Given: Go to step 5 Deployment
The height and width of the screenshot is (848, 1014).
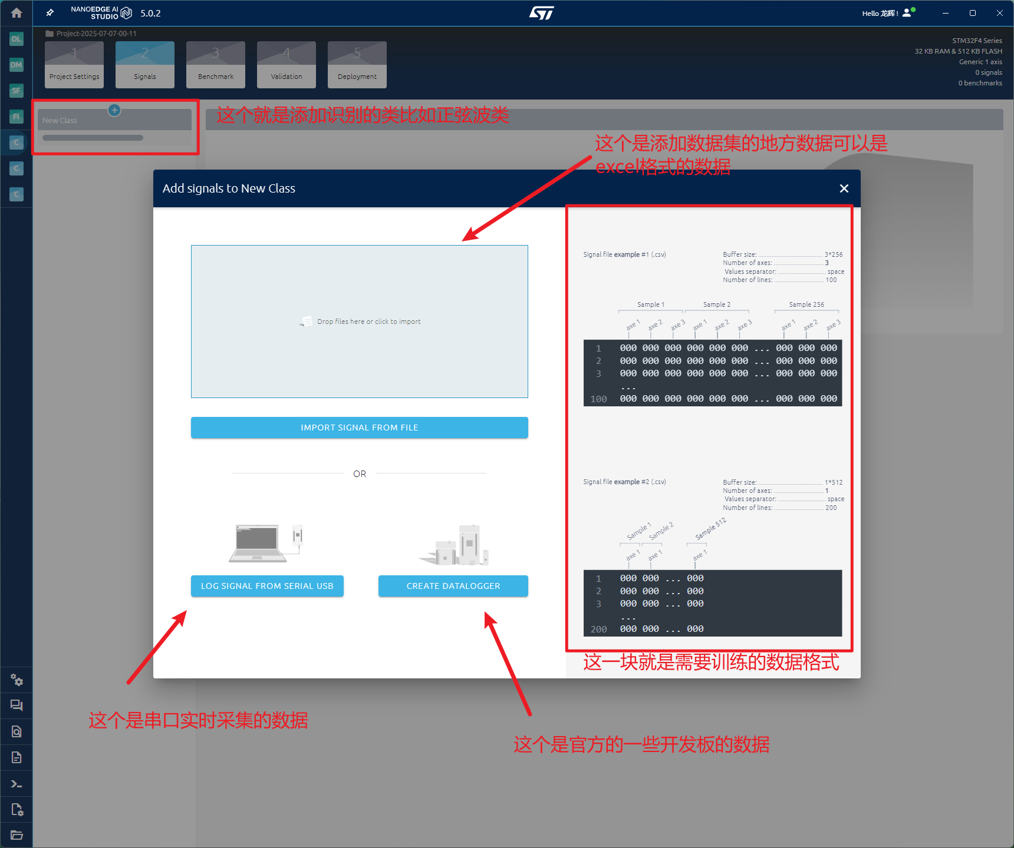Looking at the screenshot, I should 357,65.
